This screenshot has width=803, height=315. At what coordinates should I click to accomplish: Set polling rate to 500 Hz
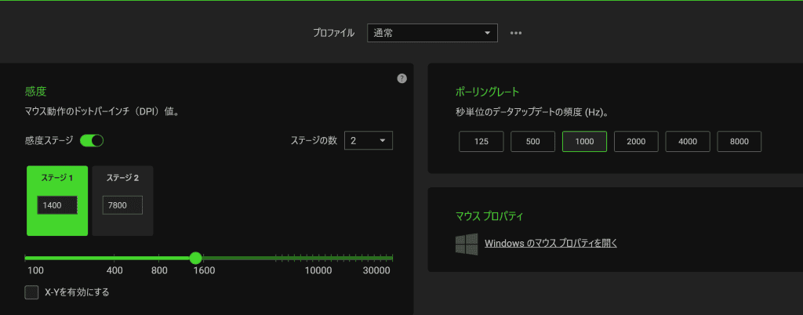533,142
